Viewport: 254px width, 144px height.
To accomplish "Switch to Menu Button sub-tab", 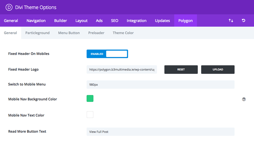I will tap(69, 33).
